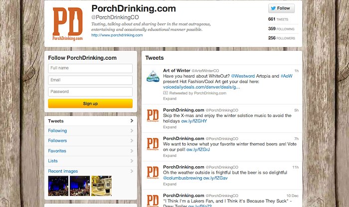Click the @Westword mention
349x207 pixels.
243,76
